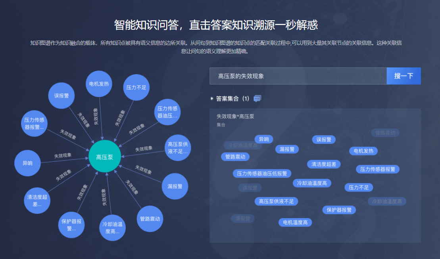Click the dimmed 管路震动 tag in answer panel
This screenshot has width=440, height=259.
click(385, 133)
